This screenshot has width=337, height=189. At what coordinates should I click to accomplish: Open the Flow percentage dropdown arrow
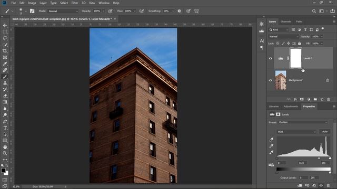point(135,11)
